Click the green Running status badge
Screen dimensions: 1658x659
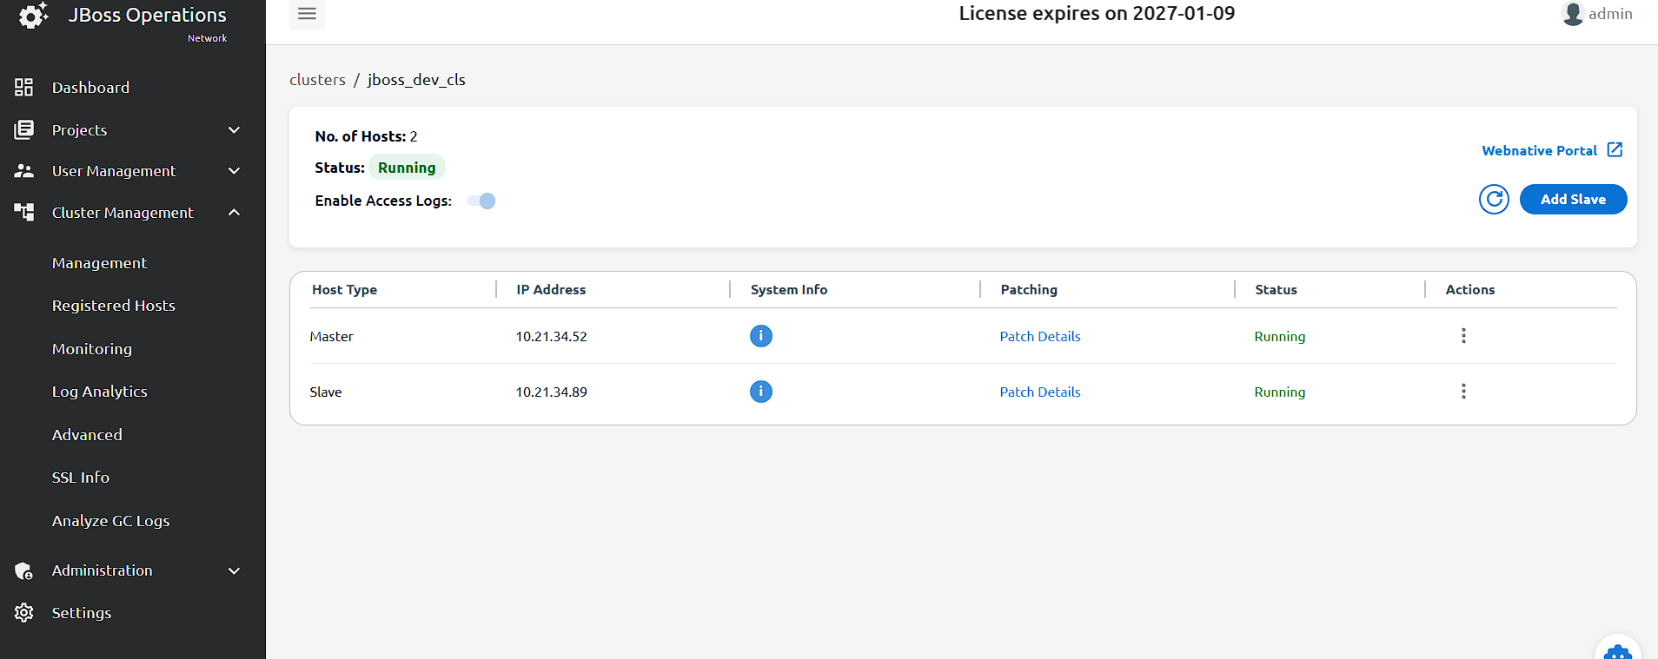tap(407, 168)
